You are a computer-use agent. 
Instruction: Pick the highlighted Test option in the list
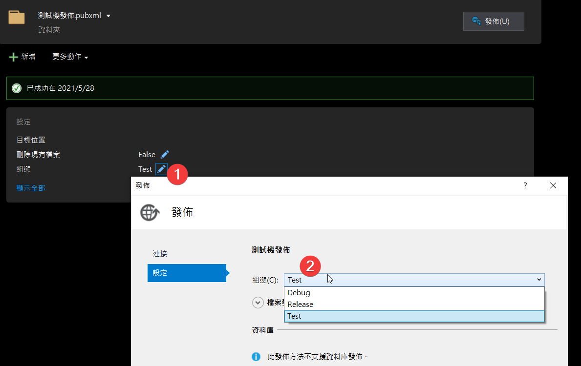294,316
